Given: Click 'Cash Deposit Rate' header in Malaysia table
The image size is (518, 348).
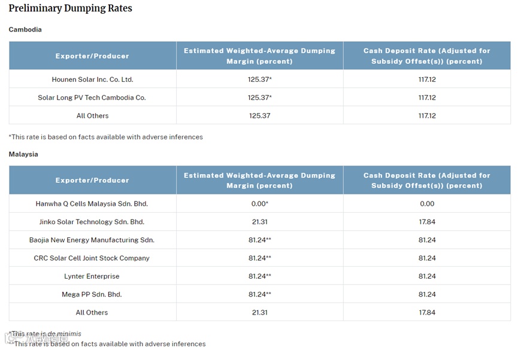Looking at the screenshot, I should 427,181.
